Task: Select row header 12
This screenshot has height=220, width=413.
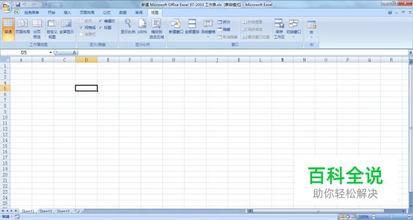Action: [x=5, y=129]
